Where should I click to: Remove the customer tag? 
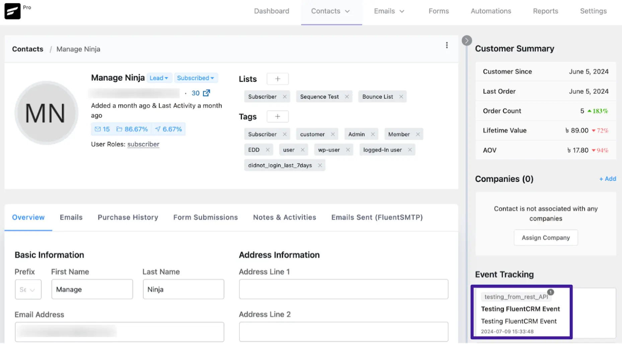point(333,134)
